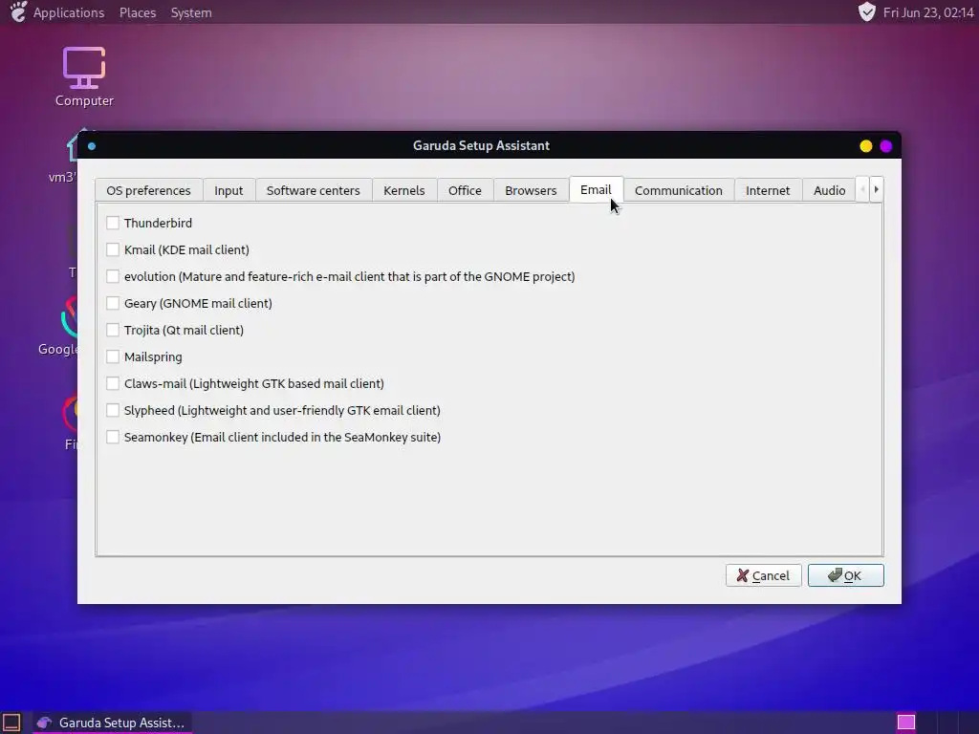Tick the evolution e-mail client checkbox
Image resolution: width=979 pixels, height=734 pixels.
coord(113,276)
